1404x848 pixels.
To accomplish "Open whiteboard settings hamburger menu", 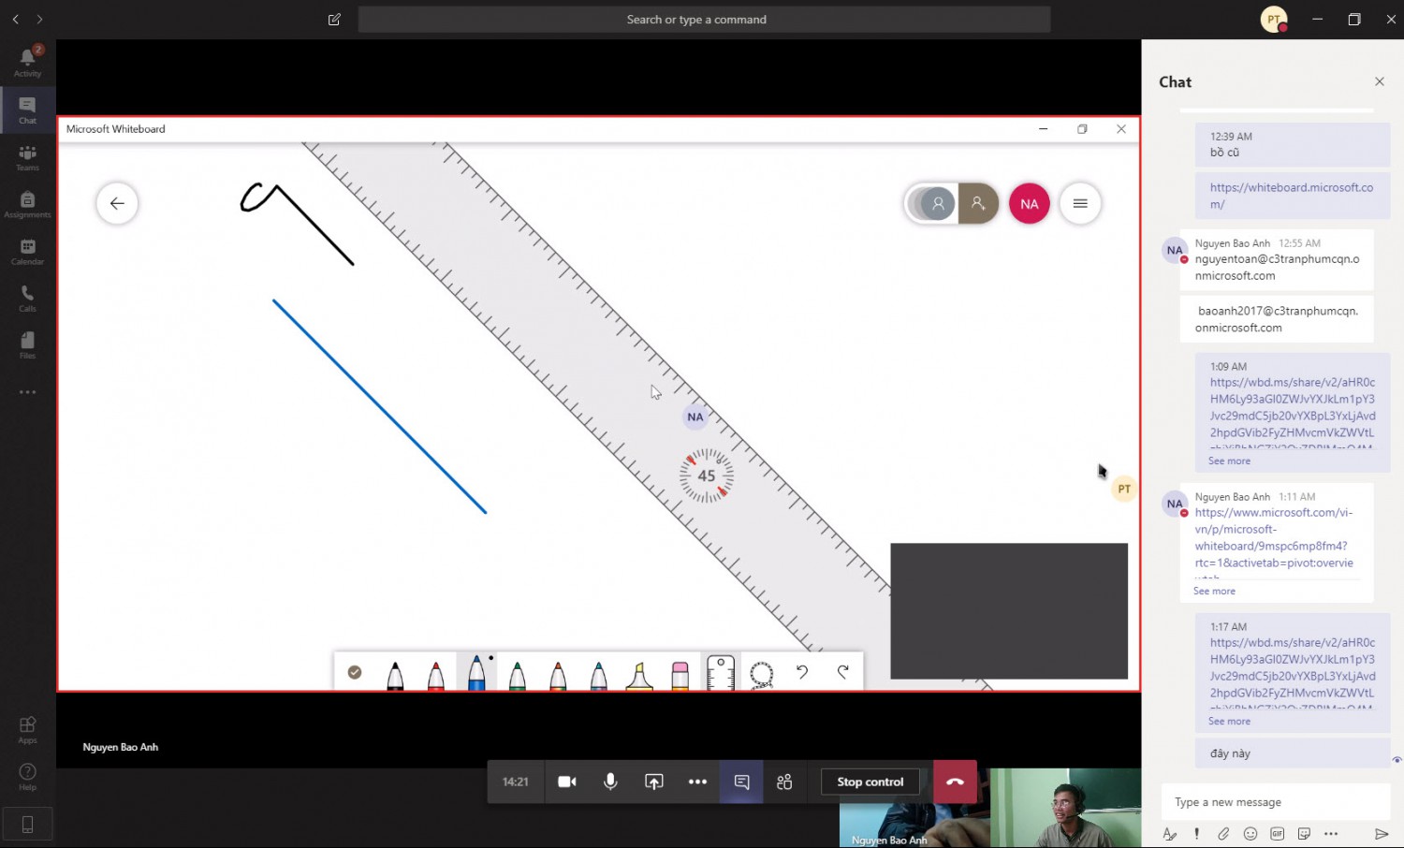I will pyautogui.click(x=1080, y=203).
